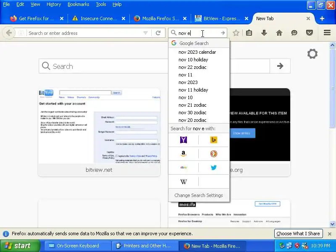Click the bookmark star icon

click(x=236, y=33)
